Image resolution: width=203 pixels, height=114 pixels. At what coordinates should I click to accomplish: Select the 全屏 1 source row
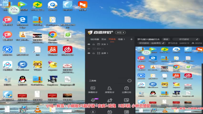(110, 53)
